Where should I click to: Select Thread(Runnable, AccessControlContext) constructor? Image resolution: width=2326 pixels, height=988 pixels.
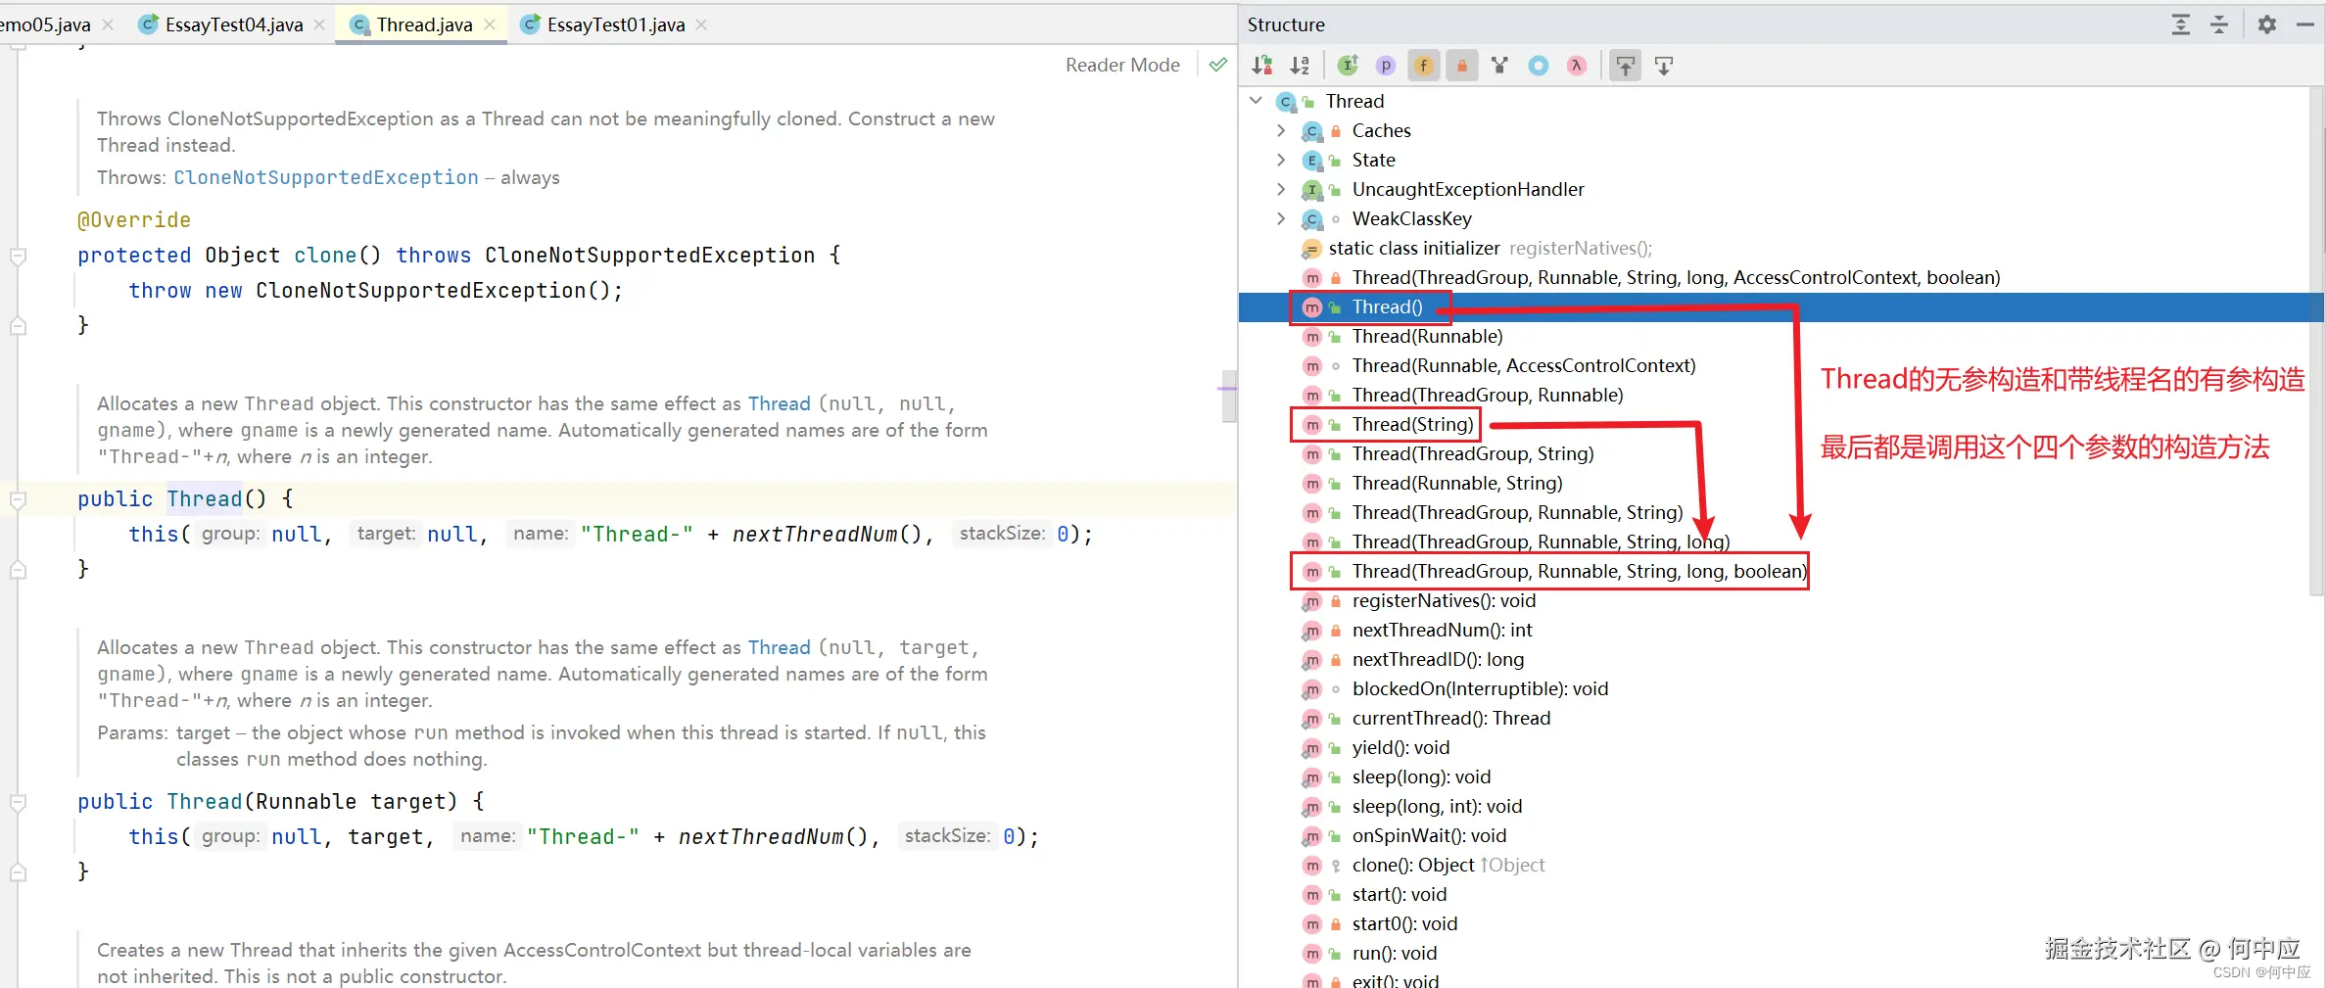pyautogui.click(x=1524, y=365)
